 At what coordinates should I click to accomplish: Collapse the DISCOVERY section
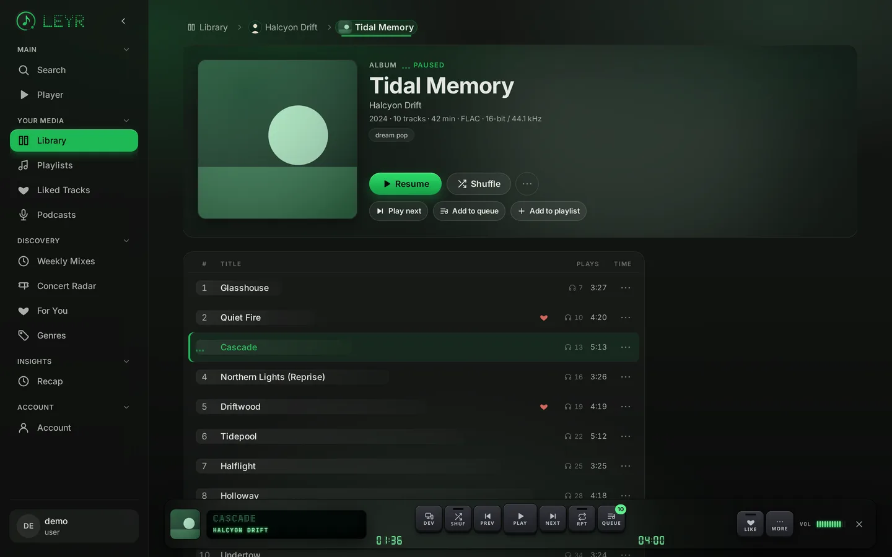126,241
